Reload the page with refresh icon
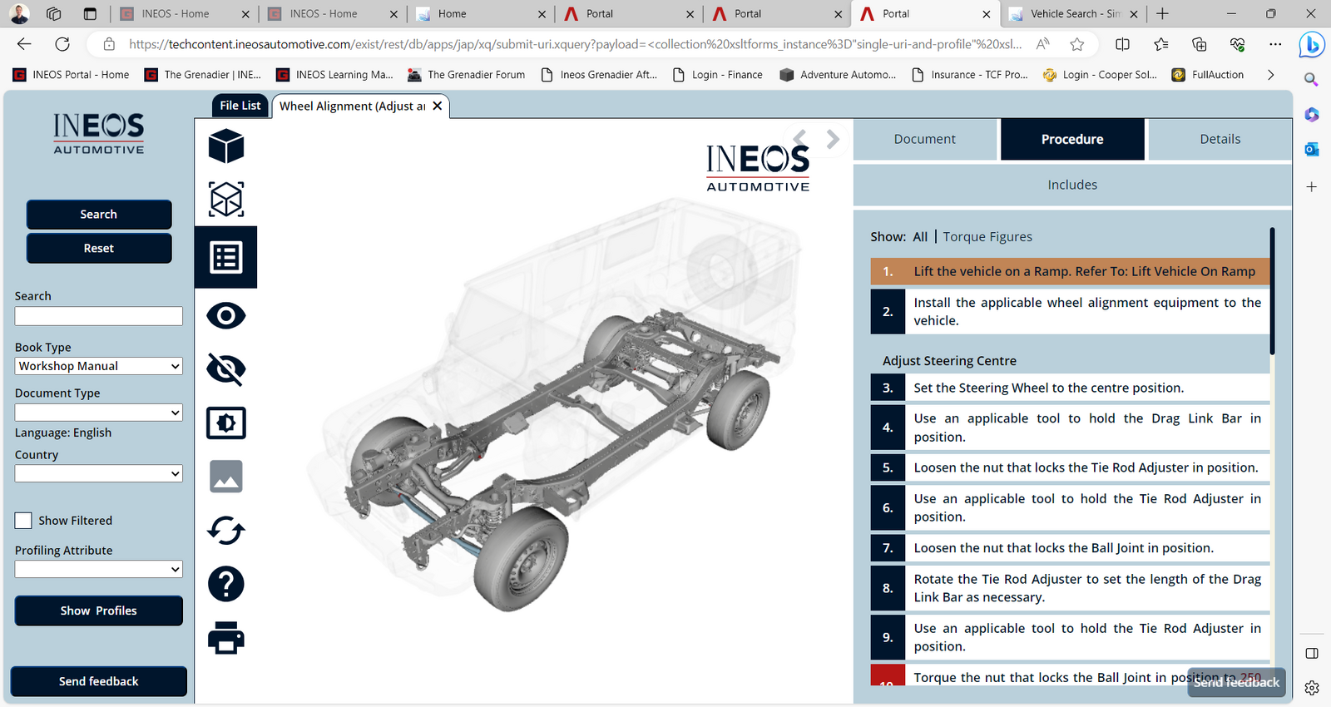The width and height of the screenshot is (1331, 707). pyautogui.click(x=62, y=44)
